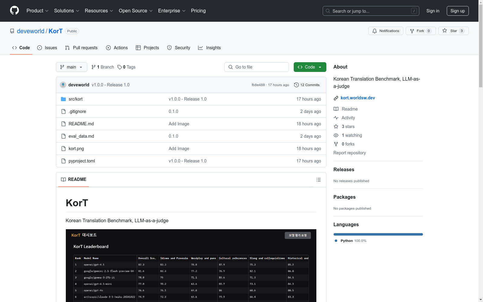Click the search magnifier icon in header
The width and height of the screenshot is (483, 302).
tap(328, 11)
